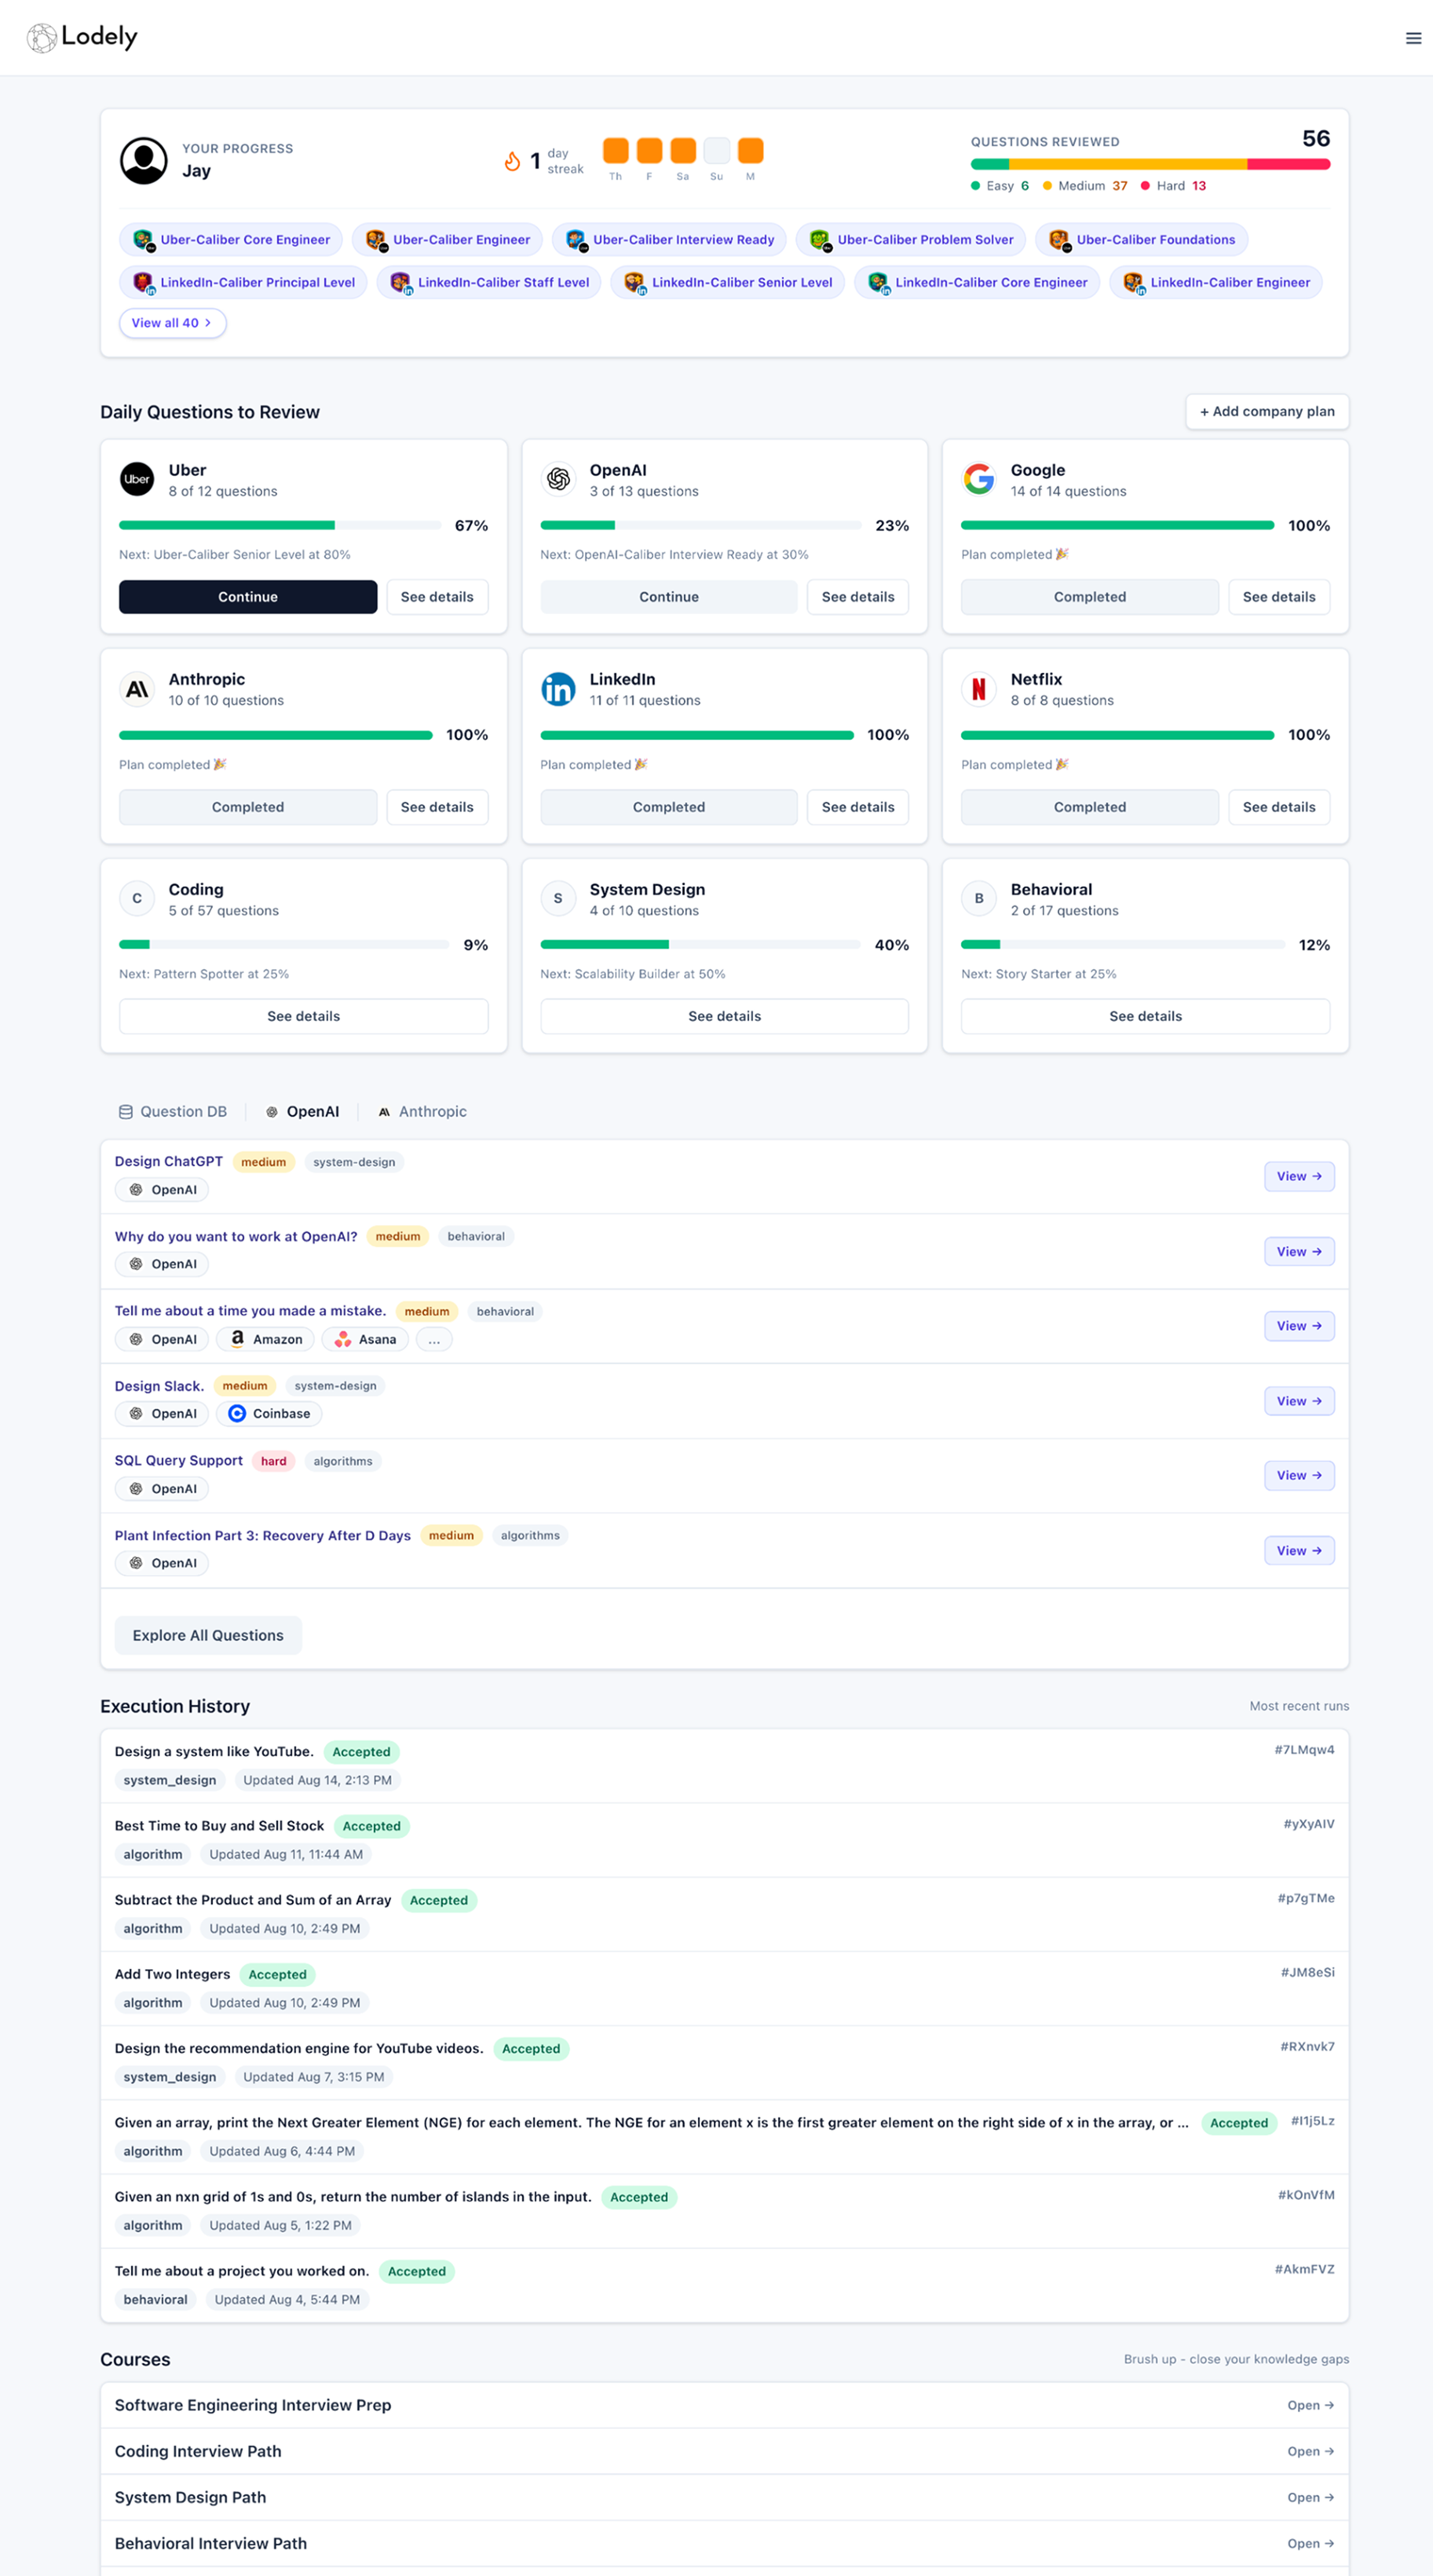See details for the Google plan

coord(1279,597)
